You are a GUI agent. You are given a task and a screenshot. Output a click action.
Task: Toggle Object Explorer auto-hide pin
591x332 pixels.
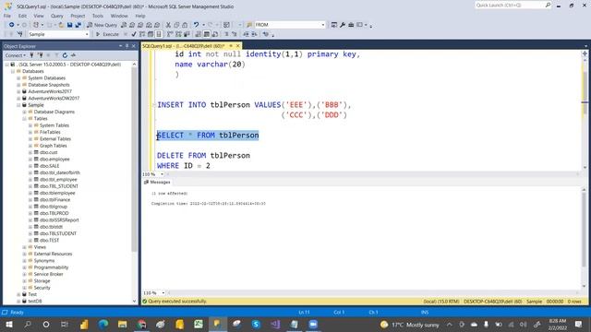127,46
